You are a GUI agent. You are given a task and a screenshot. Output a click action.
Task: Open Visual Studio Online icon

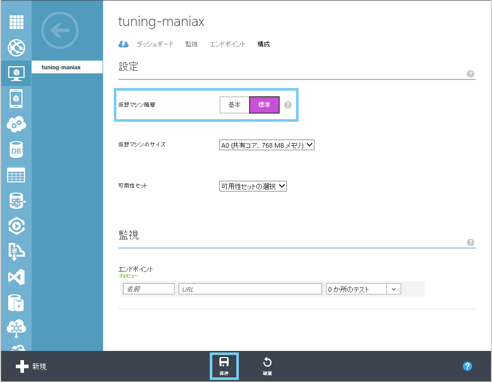click(x=16, y=277)
